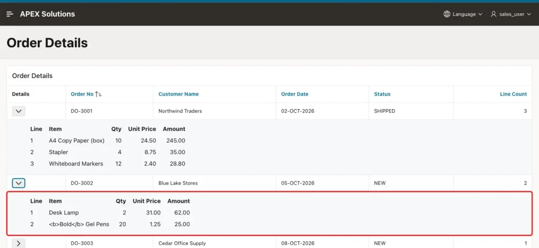Click NEW status for DO-3003
The width and height of the screenshot is (539, 248).
click(380, 243)
